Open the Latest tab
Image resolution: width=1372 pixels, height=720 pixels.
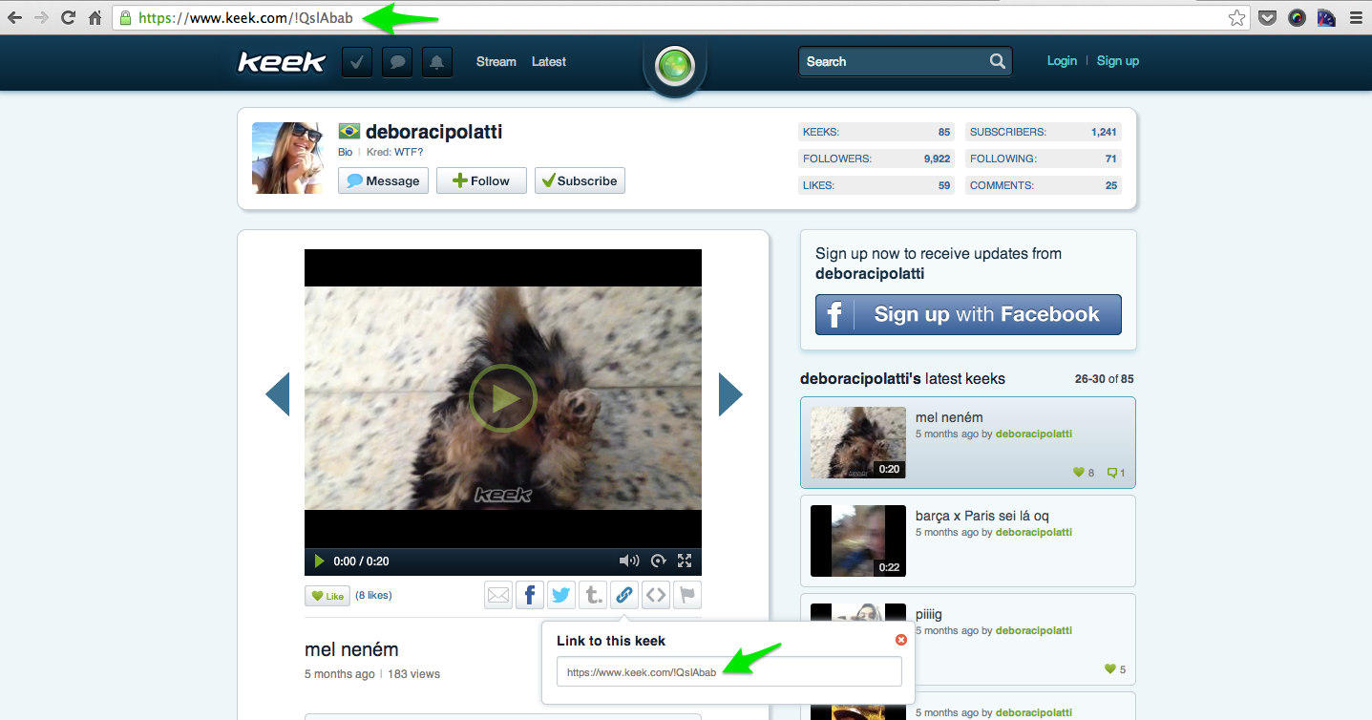coord(549,62)
